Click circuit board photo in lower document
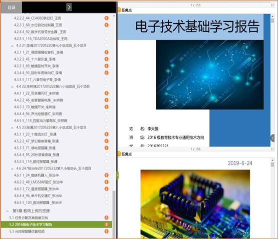This screenshot has height=239, width=278. point(195,204)
